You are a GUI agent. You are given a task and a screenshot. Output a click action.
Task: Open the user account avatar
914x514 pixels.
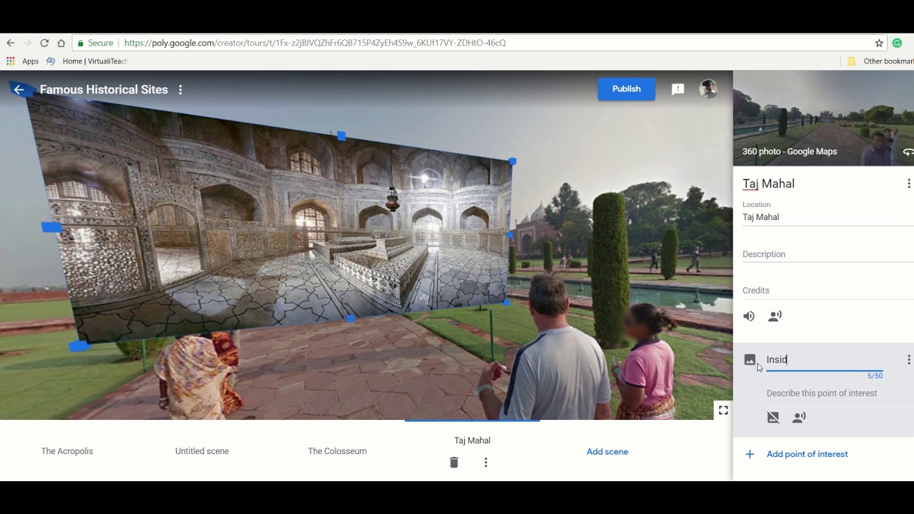[708, 89]
